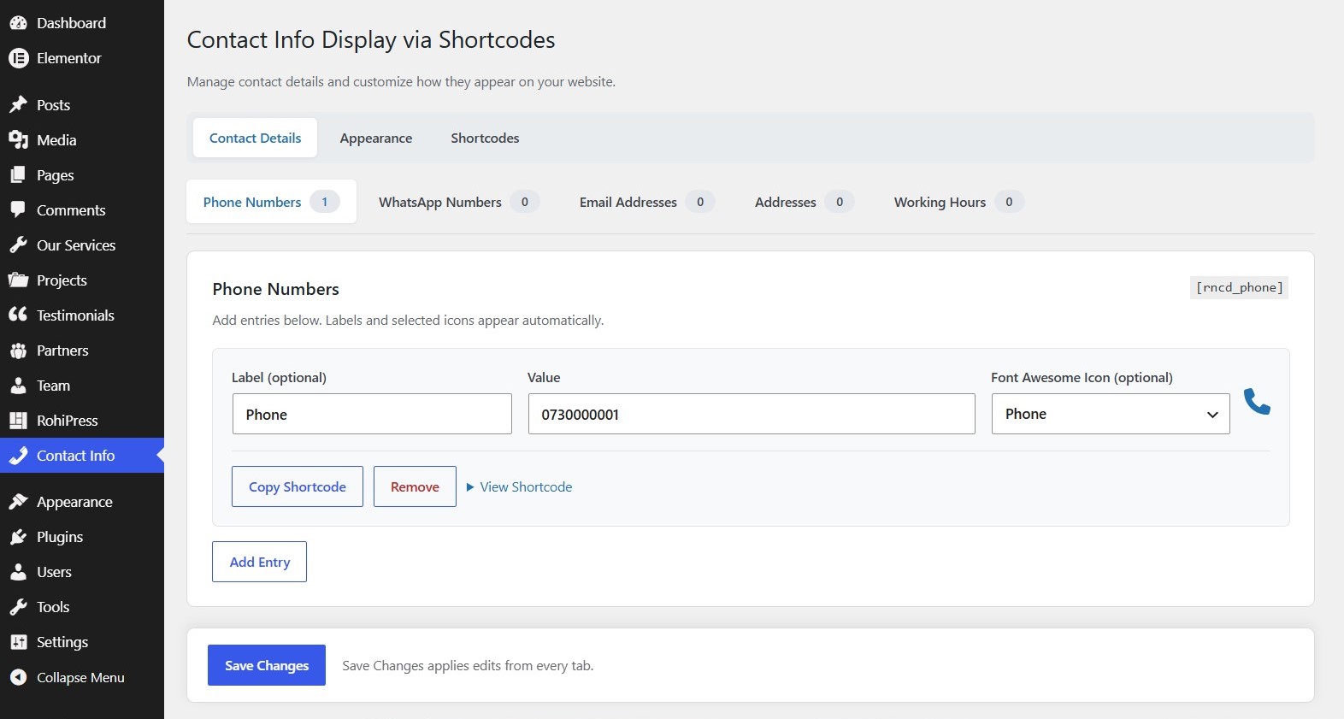1344x719 pixels.
Task: Click the [rncd_phone] shortcode tag
Action: click(1239, 287)
